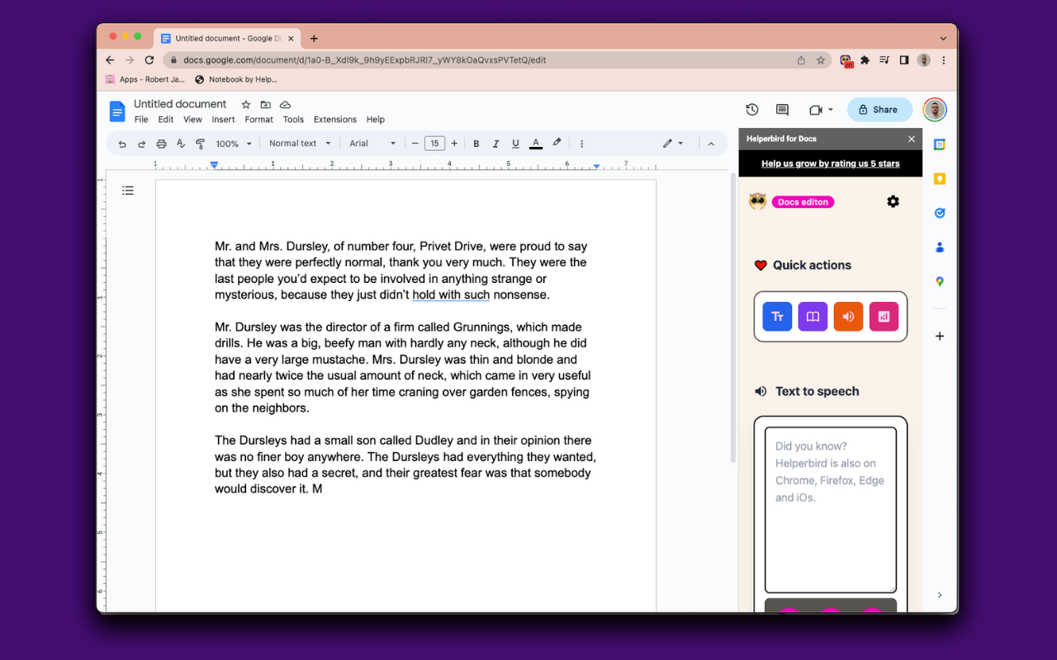Open Contacts in side panel
This screenshot has height=660, width=1057.
click(x=940, y=247)
